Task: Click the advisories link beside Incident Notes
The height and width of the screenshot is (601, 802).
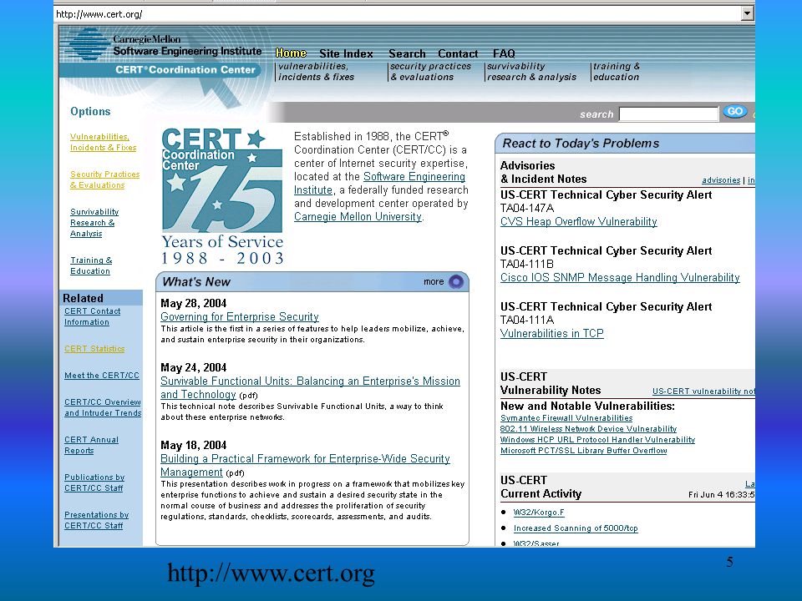Action: point(721,180)
